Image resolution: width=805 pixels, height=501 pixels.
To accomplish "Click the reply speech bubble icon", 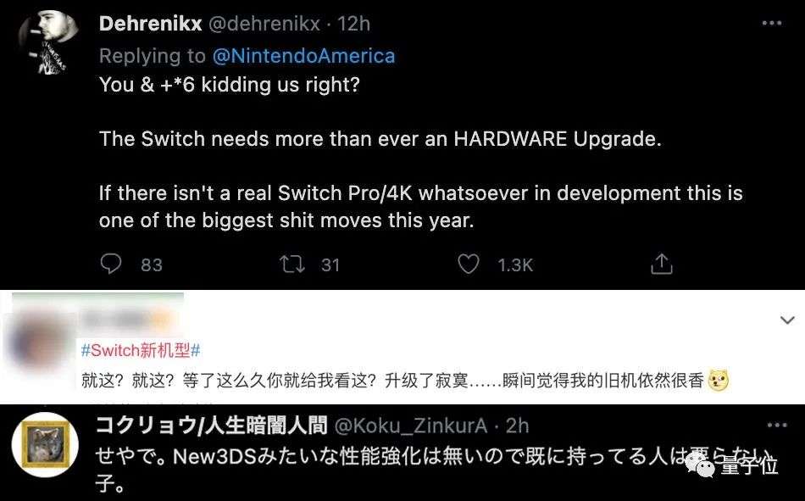I will point(111,264).
